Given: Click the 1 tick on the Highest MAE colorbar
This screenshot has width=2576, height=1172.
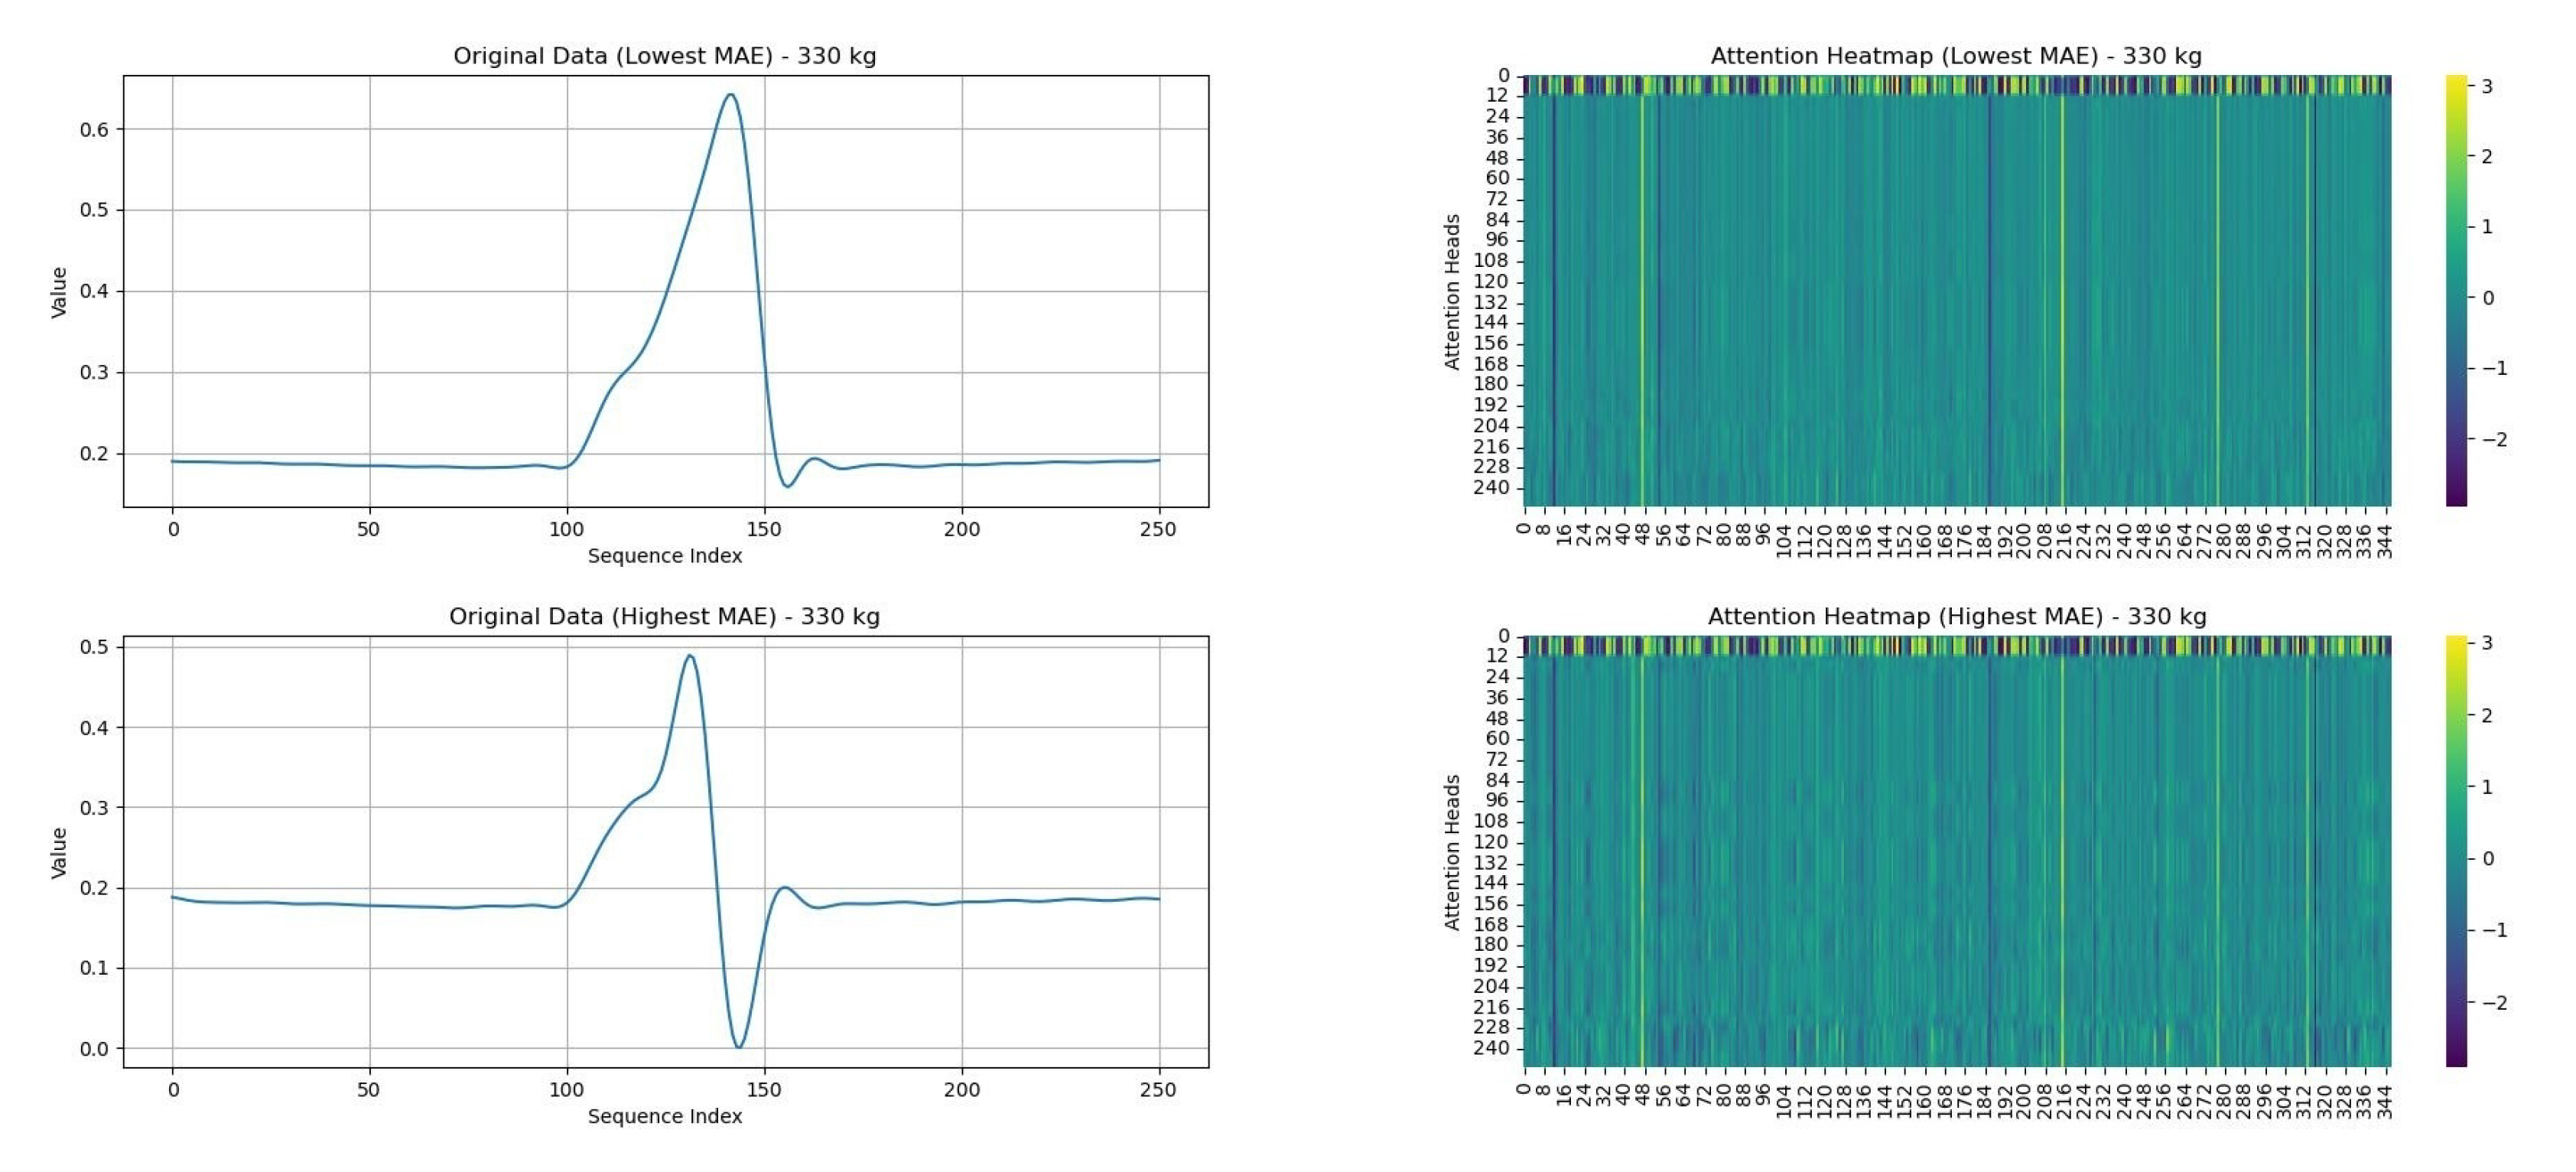Looking at the screenshot, I should (2488, 787).
